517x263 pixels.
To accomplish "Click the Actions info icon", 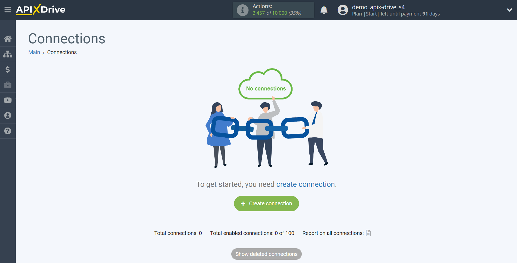I will click(242, 10).
